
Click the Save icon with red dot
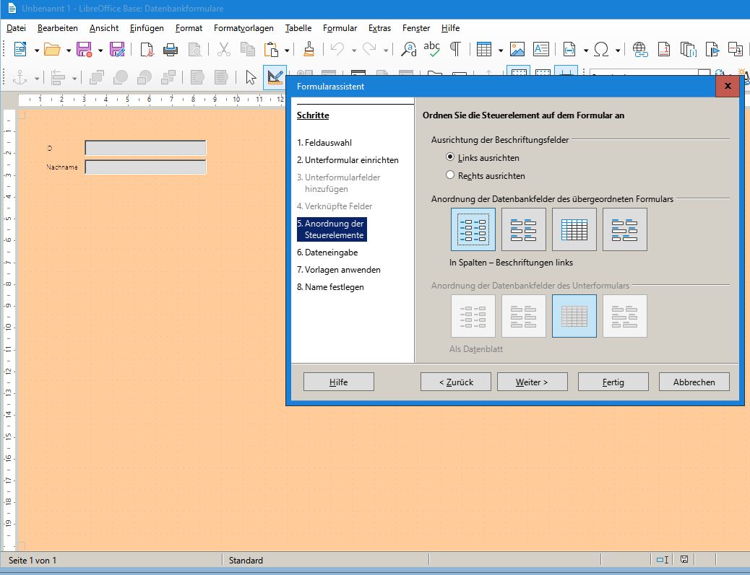point(85,49)
